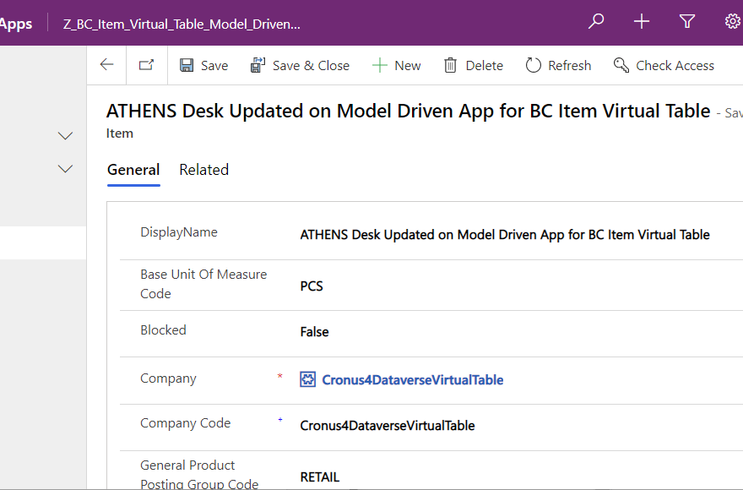Click the New command text
The height and width of the screenshot is (490, 743).
click(408, 65)
